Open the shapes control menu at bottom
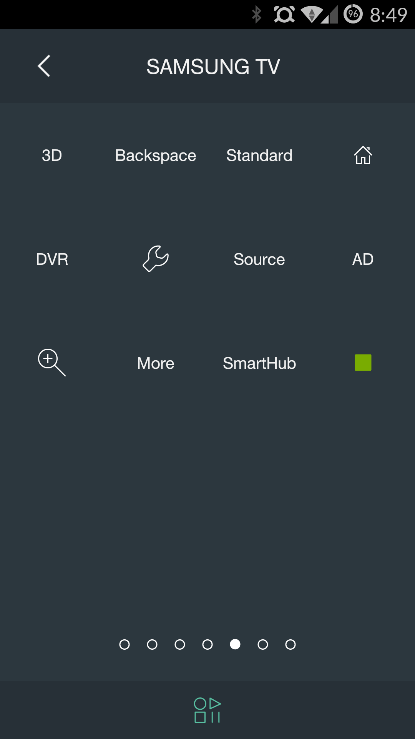 [x=207, y=710]
